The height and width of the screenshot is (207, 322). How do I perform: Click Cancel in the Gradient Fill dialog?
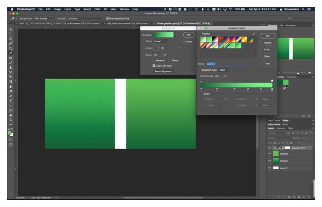pos(188,41)
